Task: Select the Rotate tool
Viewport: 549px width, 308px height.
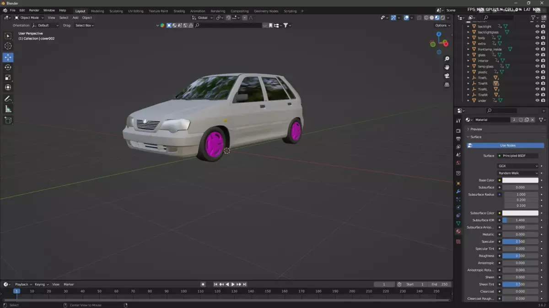Action: click(x=8, y=68)
